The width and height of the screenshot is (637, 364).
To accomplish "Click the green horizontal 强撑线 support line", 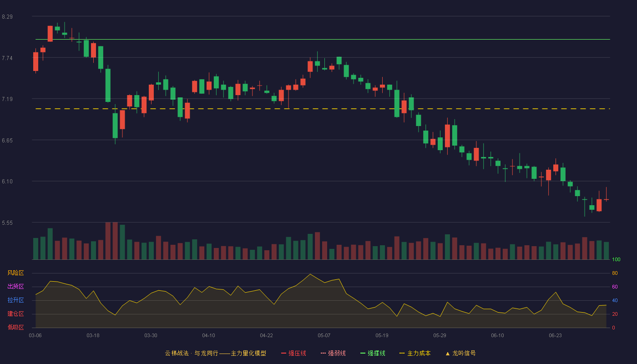I will pos(323,40).
